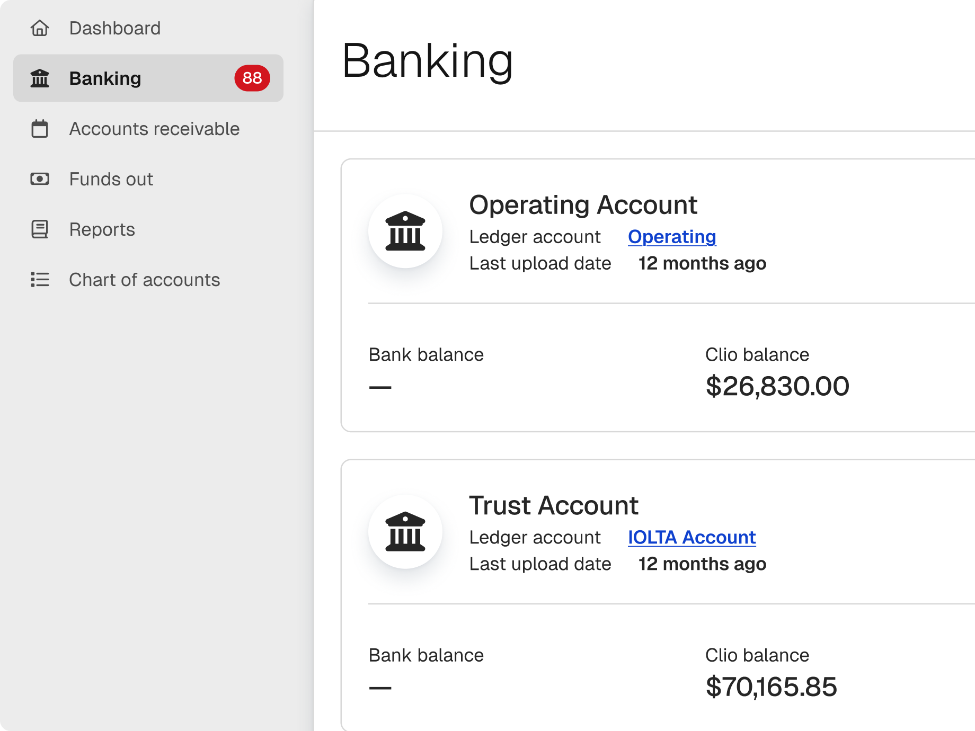Viewport: 975px width, 731px height.
Task: Click Ledger account label in Trust Account
Action: coord(535,538)
